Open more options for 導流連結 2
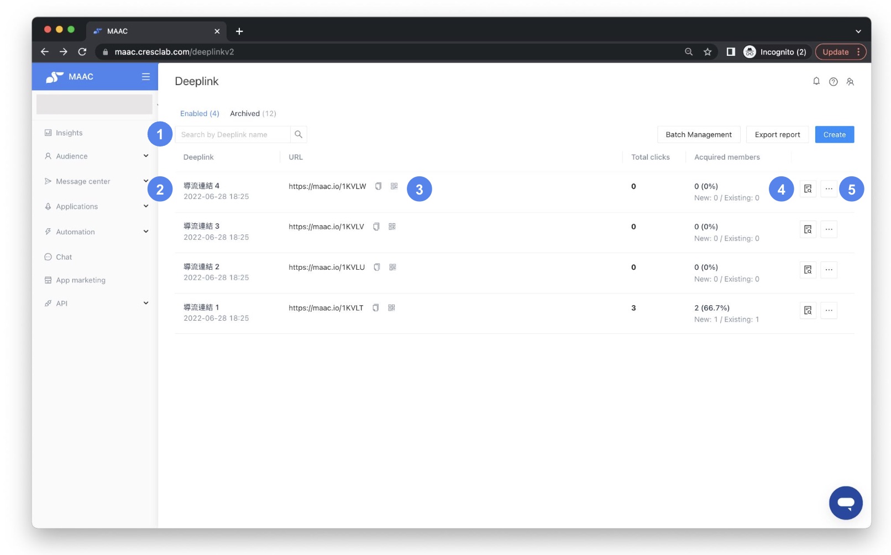The height and width of the screenshot is (555, 891). click(829, 270)
